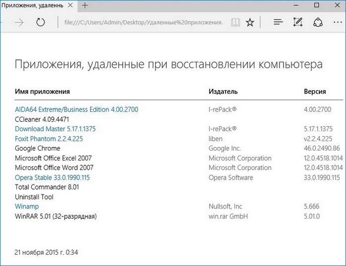Click Microsoft Office Word 2007 entry
The image size is (346, 266).
click(54, 168)
